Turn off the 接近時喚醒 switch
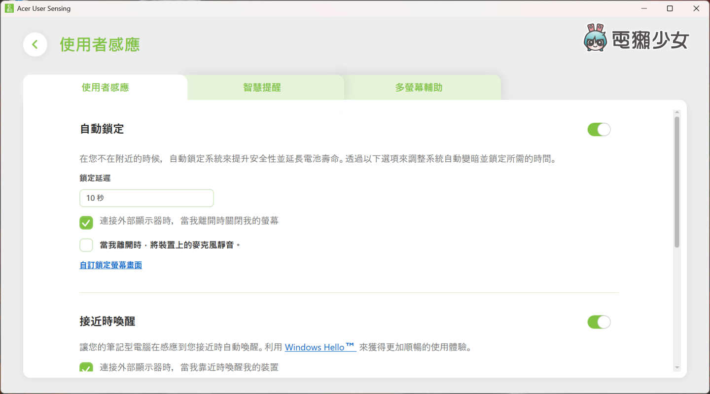Viewport: 710px width, 394px height. tap(599, 322)
